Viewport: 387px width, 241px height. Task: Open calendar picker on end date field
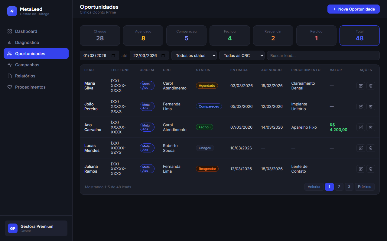pyautogui.click(x=163, y=56)
